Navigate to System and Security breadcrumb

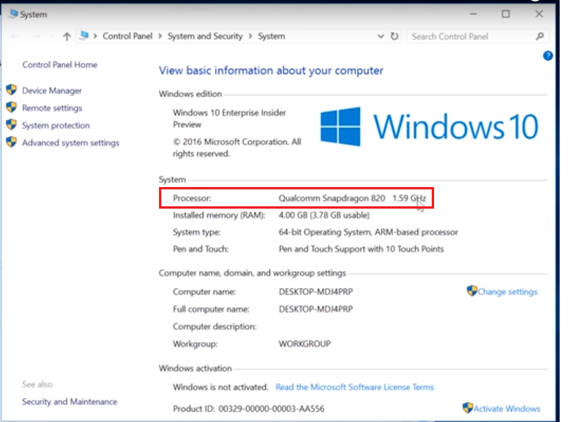205,36
